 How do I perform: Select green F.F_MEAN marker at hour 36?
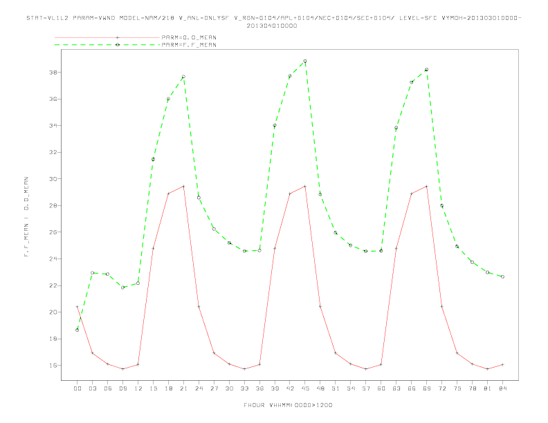(x=259, y=251)
